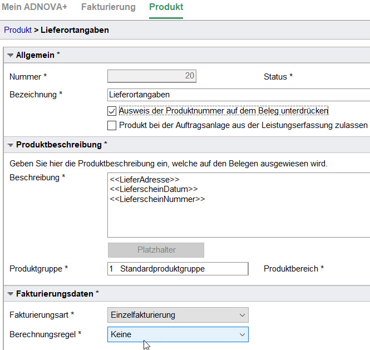Click inside the Beschreibung text area

click(239, 205)
